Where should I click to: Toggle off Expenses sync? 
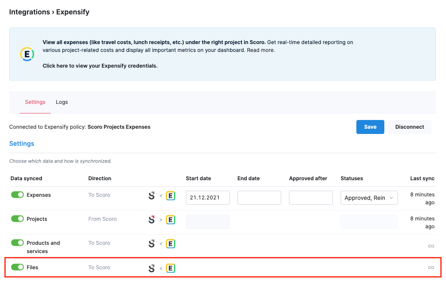pyautogui.click(x=17, y=194)
